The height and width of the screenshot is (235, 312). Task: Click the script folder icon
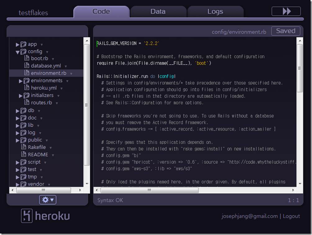23,162
